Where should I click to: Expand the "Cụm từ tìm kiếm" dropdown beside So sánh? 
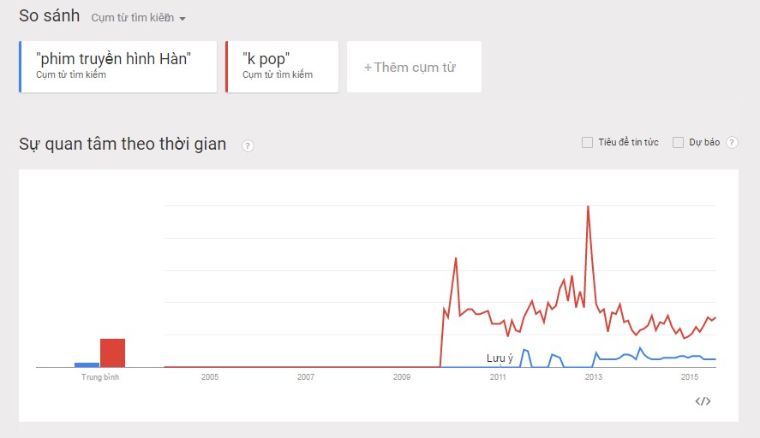139,18
